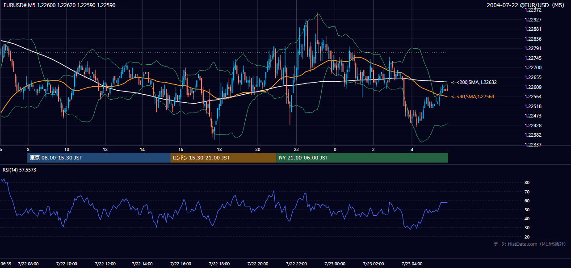Click RSI axis level 30
Image resolution: width=571 pixels, height=268 pixels.
pos(527,228)
